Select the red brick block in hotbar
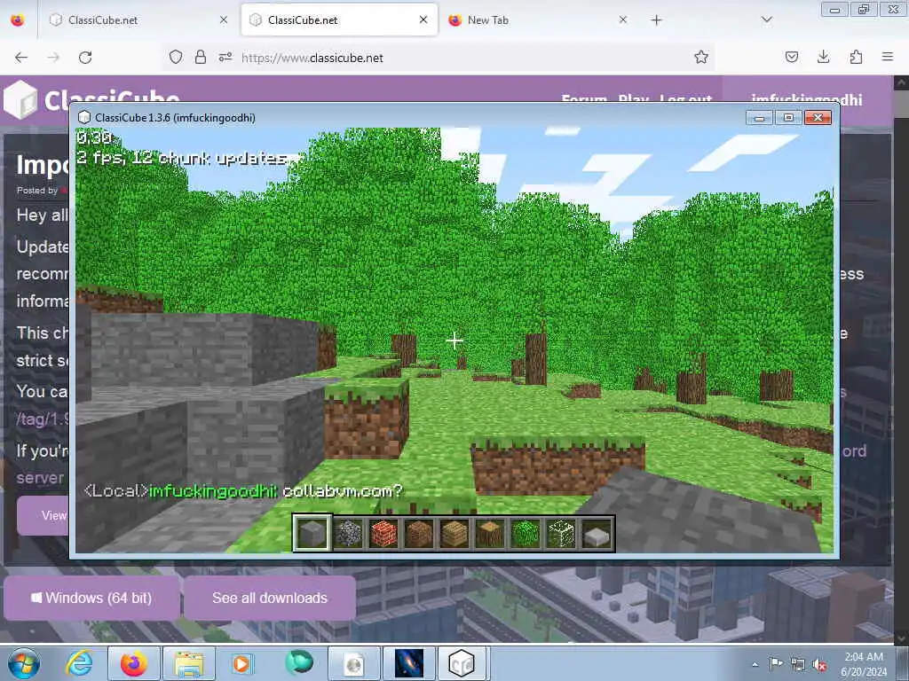 383,533
